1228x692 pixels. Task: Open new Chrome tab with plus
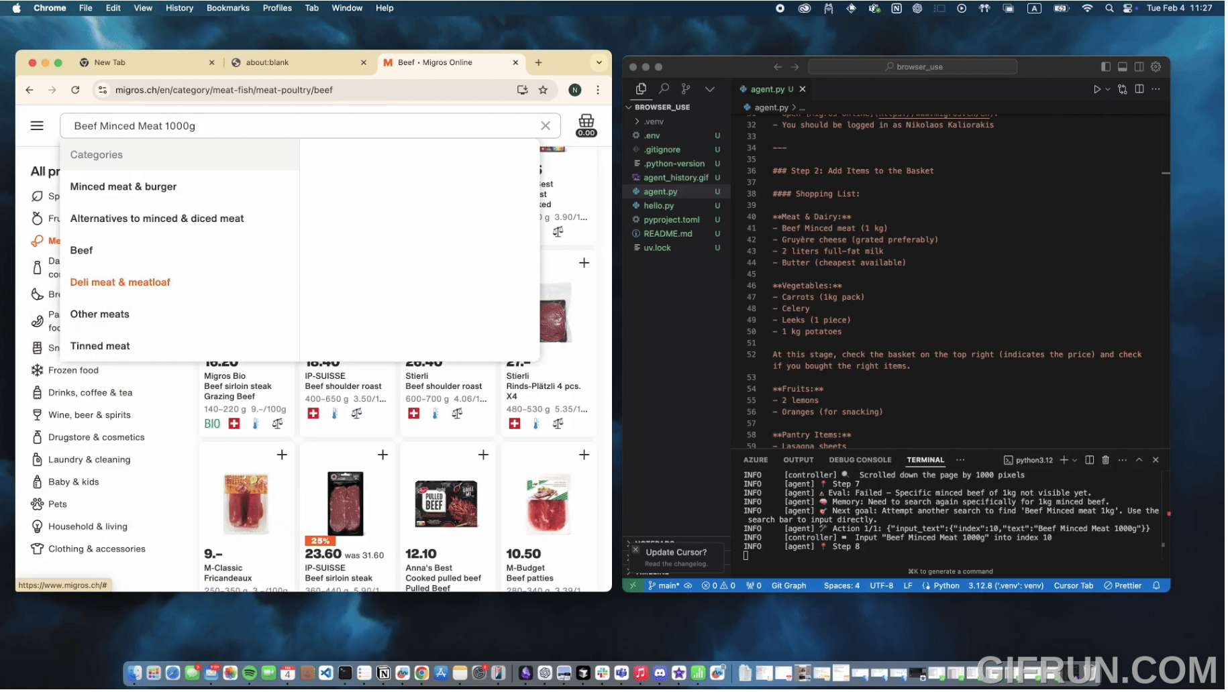click(540, 62)
